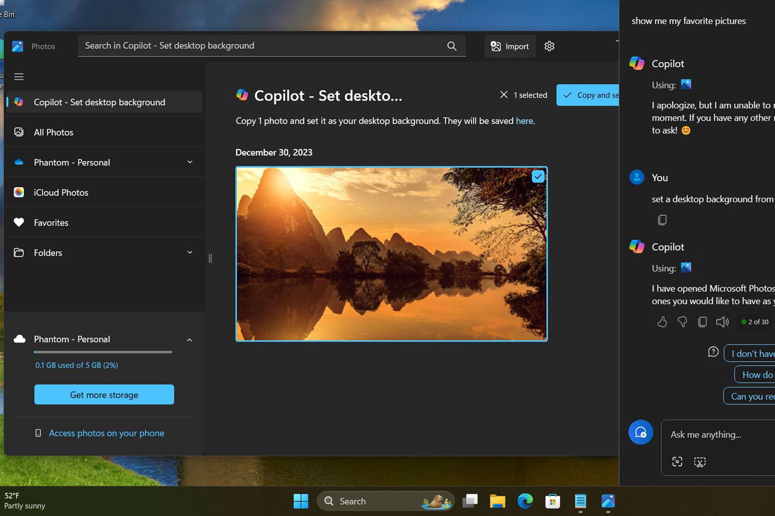Viewport: 775px width, 516px height.
Task: Click the Get more storage button
Action: 104,395
